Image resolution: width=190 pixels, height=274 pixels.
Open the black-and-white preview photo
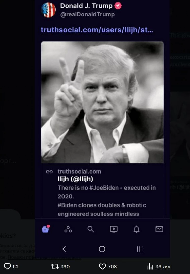pos(102,102)
